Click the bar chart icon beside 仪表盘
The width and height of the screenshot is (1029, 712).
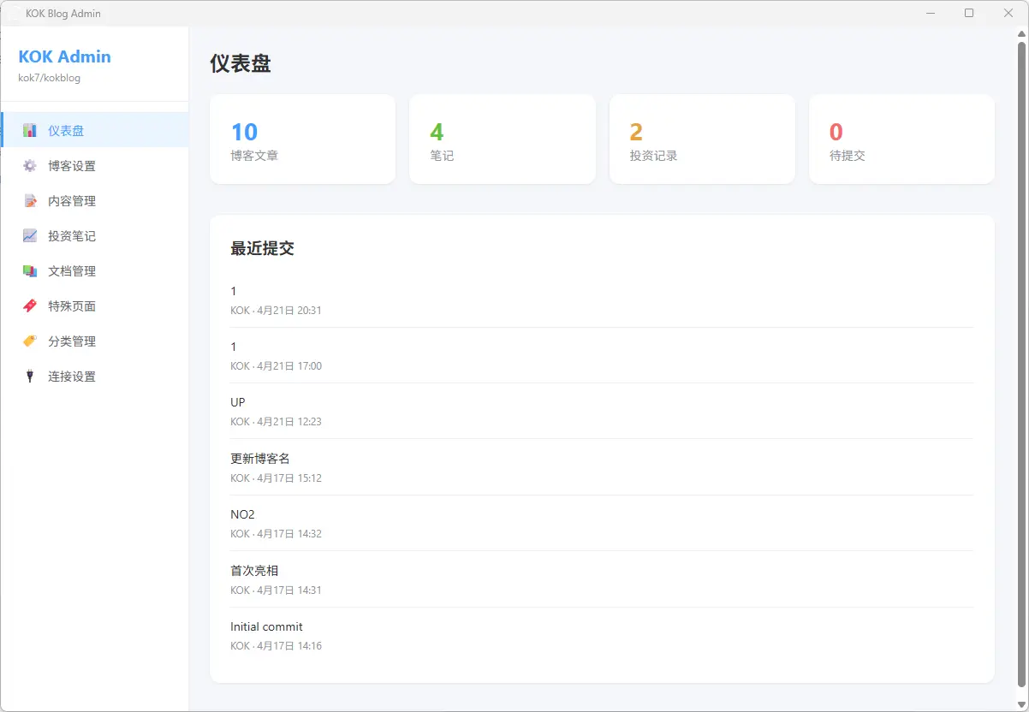30,131
